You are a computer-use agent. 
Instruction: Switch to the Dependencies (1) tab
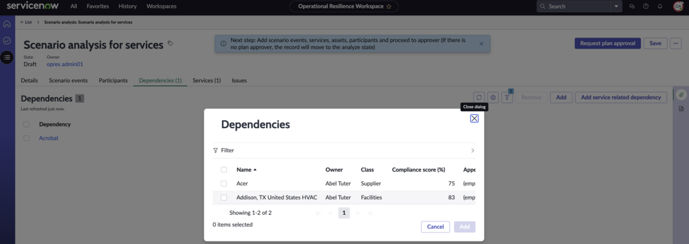coord(160,81)
